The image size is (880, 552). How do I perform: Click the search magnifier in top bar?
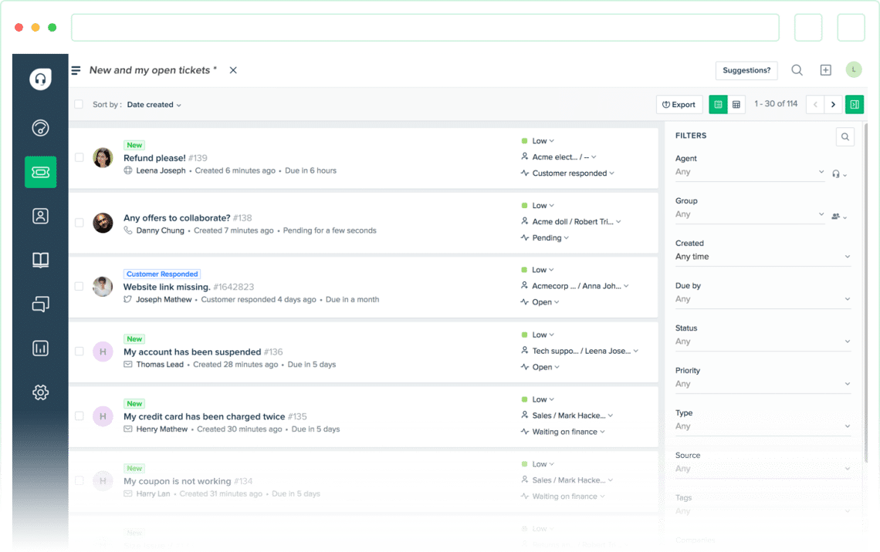click(x=797, y=70)
